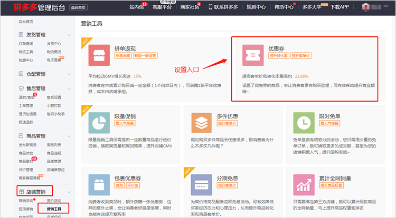Click the 智能一键设置 tag under 拼单返现
The width and height of the screenshot is (396, 218).
(x=145, y=56)
